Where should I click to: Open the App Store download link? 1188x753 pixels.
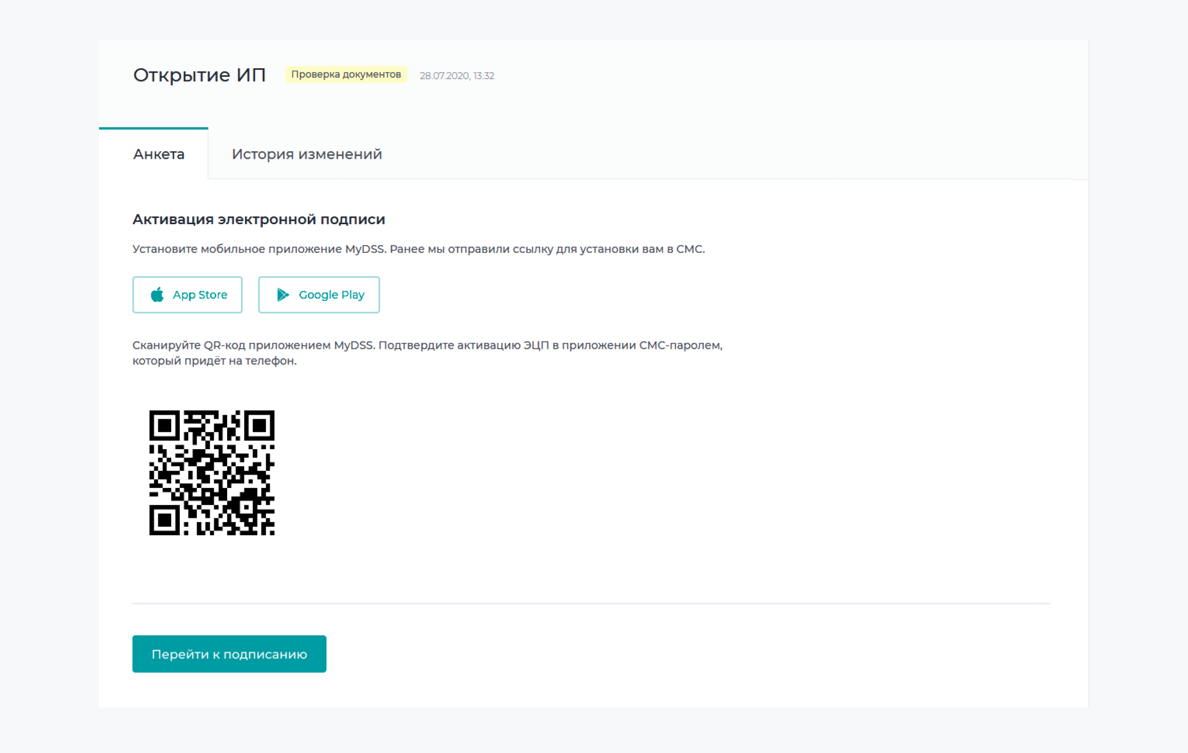click(x=187, y=295)
